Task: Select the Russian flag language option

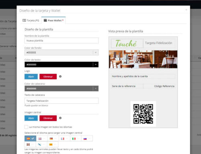Action: (x=87, y=139)
